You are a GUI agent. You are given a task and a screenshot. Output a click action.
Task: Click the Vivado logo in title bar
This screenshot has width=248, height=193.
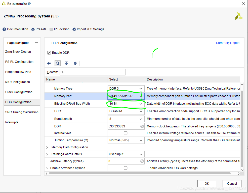(4, 4)
